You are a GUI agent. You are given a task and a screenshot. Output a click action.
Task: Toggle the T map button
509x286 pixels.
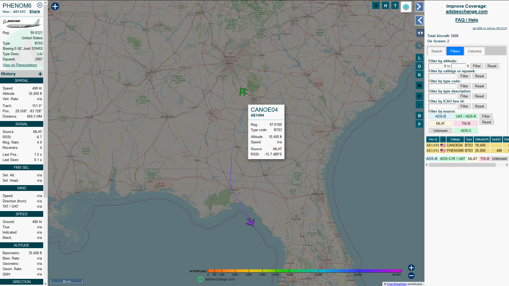(395, 6)
